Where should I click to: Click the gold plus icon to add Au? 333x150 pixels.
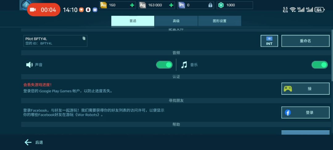132,5
